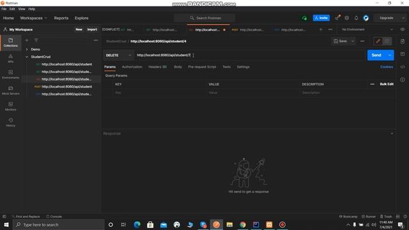Open the File menu
Image resolution: width=409 pixels, height=230 pixels.
[4, 9]
